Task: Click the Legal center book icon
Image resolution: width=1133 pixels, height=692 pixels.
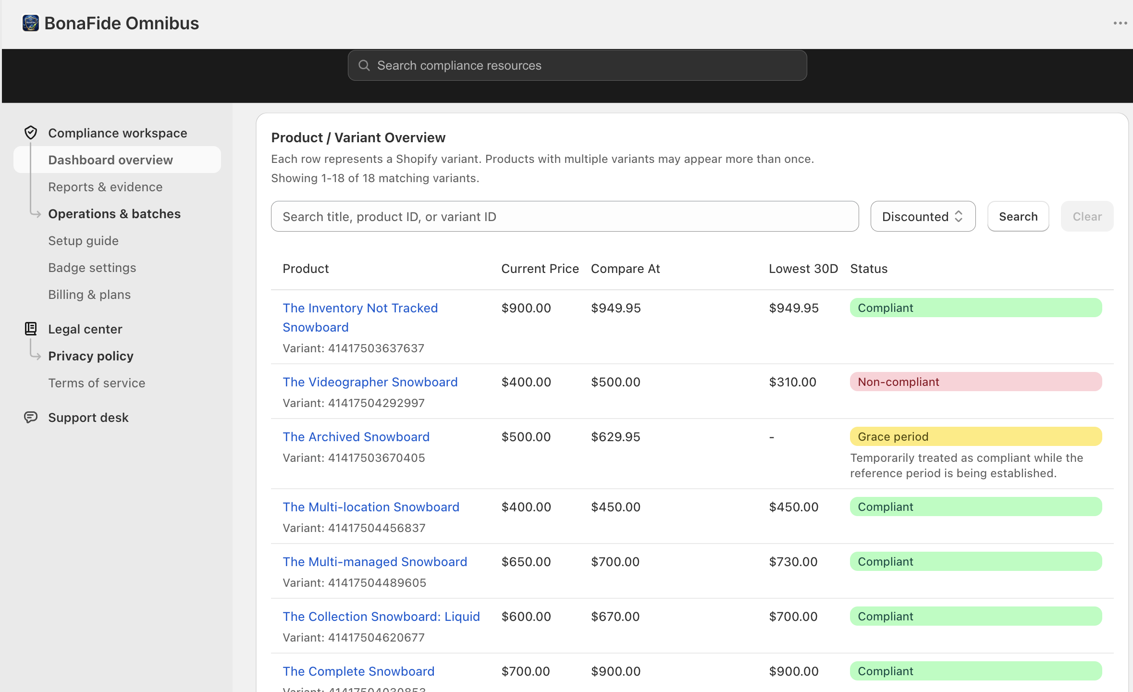Action: (x=31, y=329)
